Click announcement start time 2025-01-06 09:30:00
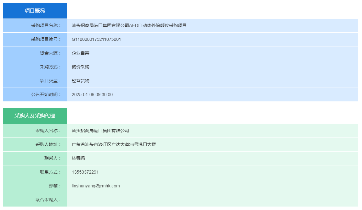 click(x=92, y=94)
